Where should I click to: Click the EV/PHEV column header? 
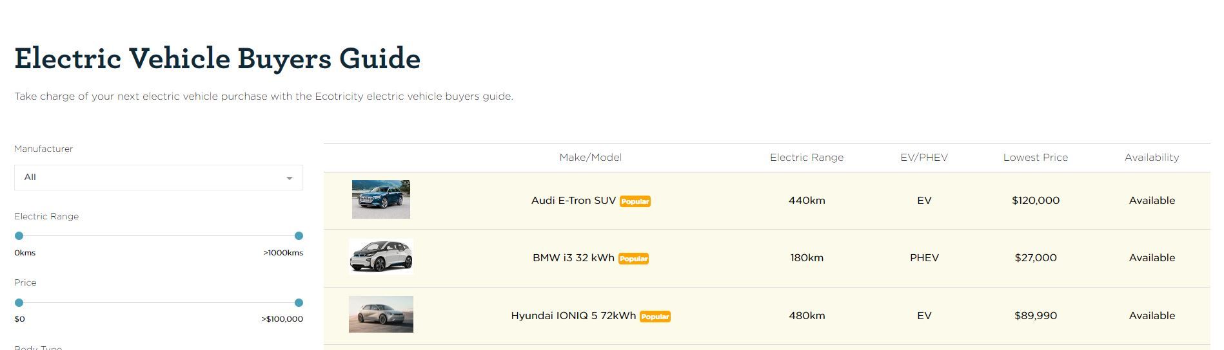point(924,158)
